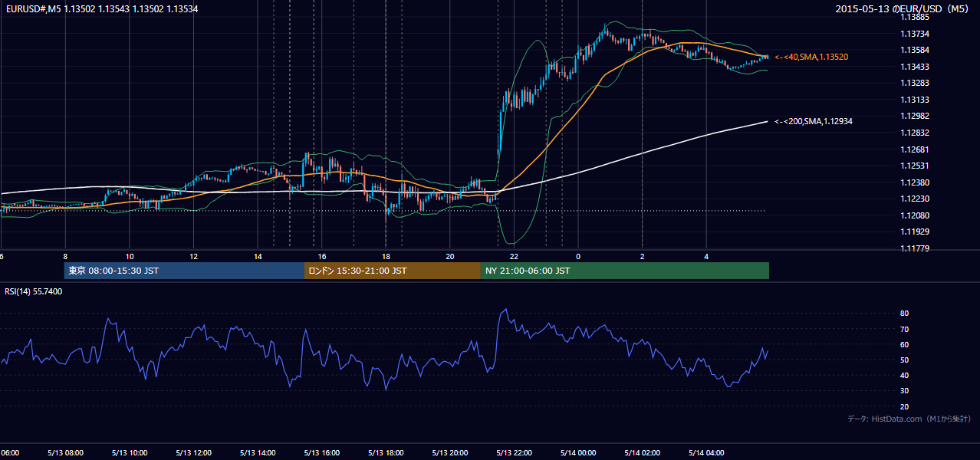Click the 5/13 22:00 bottom time label

click(514, 453)
